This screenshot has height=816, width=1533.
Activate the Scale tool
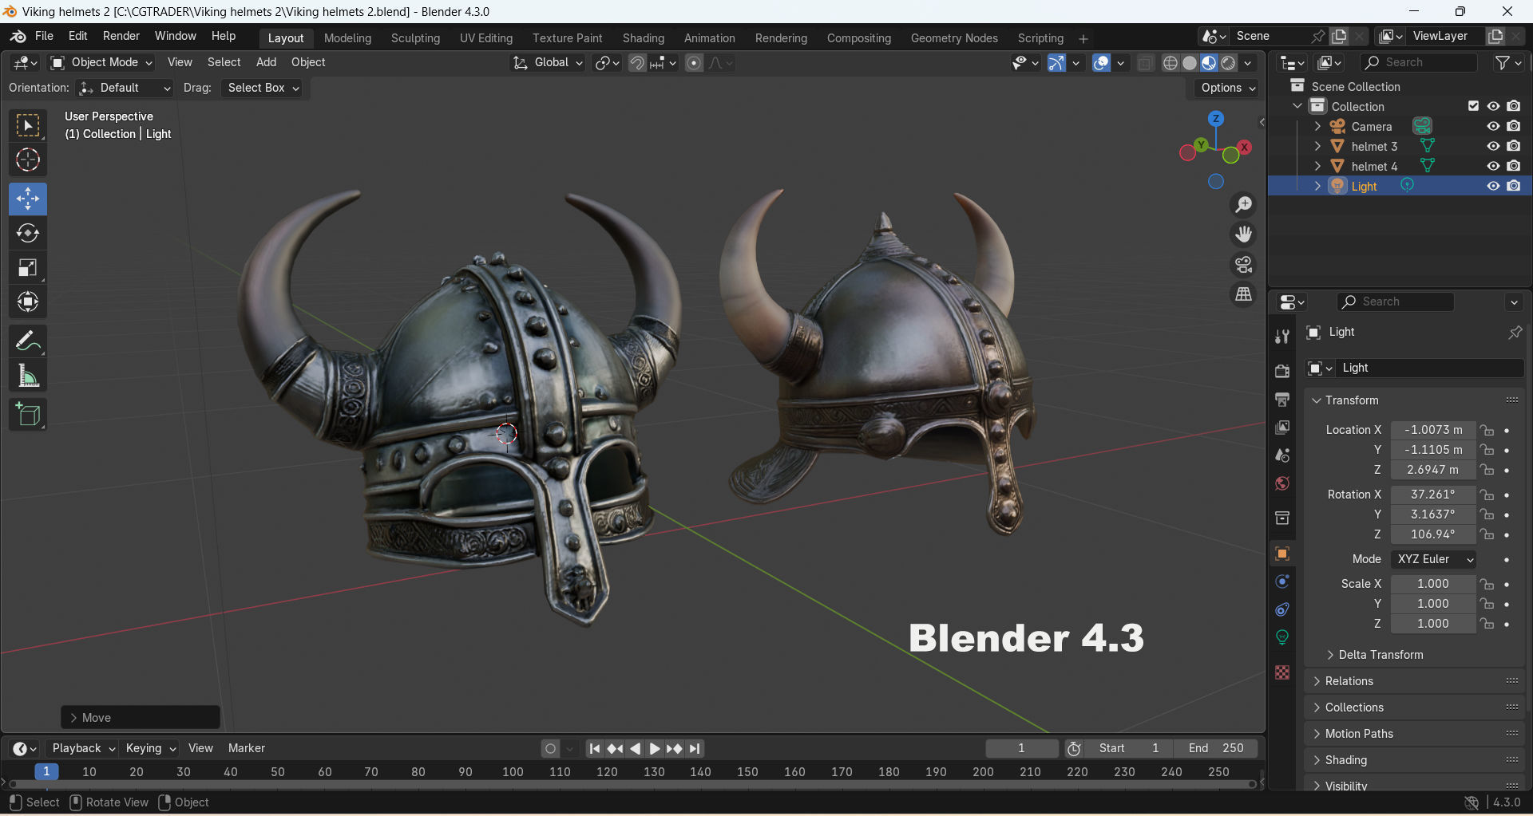(x=28, y=267)
